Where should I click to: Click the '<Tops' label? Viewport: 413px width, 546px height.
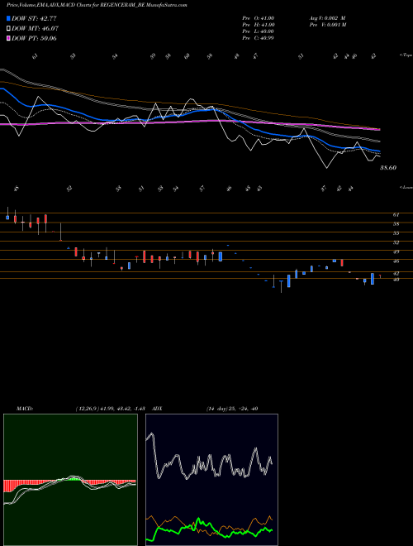pos(406,55)
